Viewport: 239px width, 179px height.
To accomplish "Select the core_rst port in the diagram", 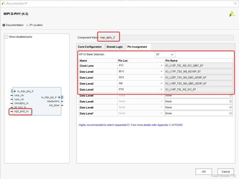I will click(x=19, y=99).
